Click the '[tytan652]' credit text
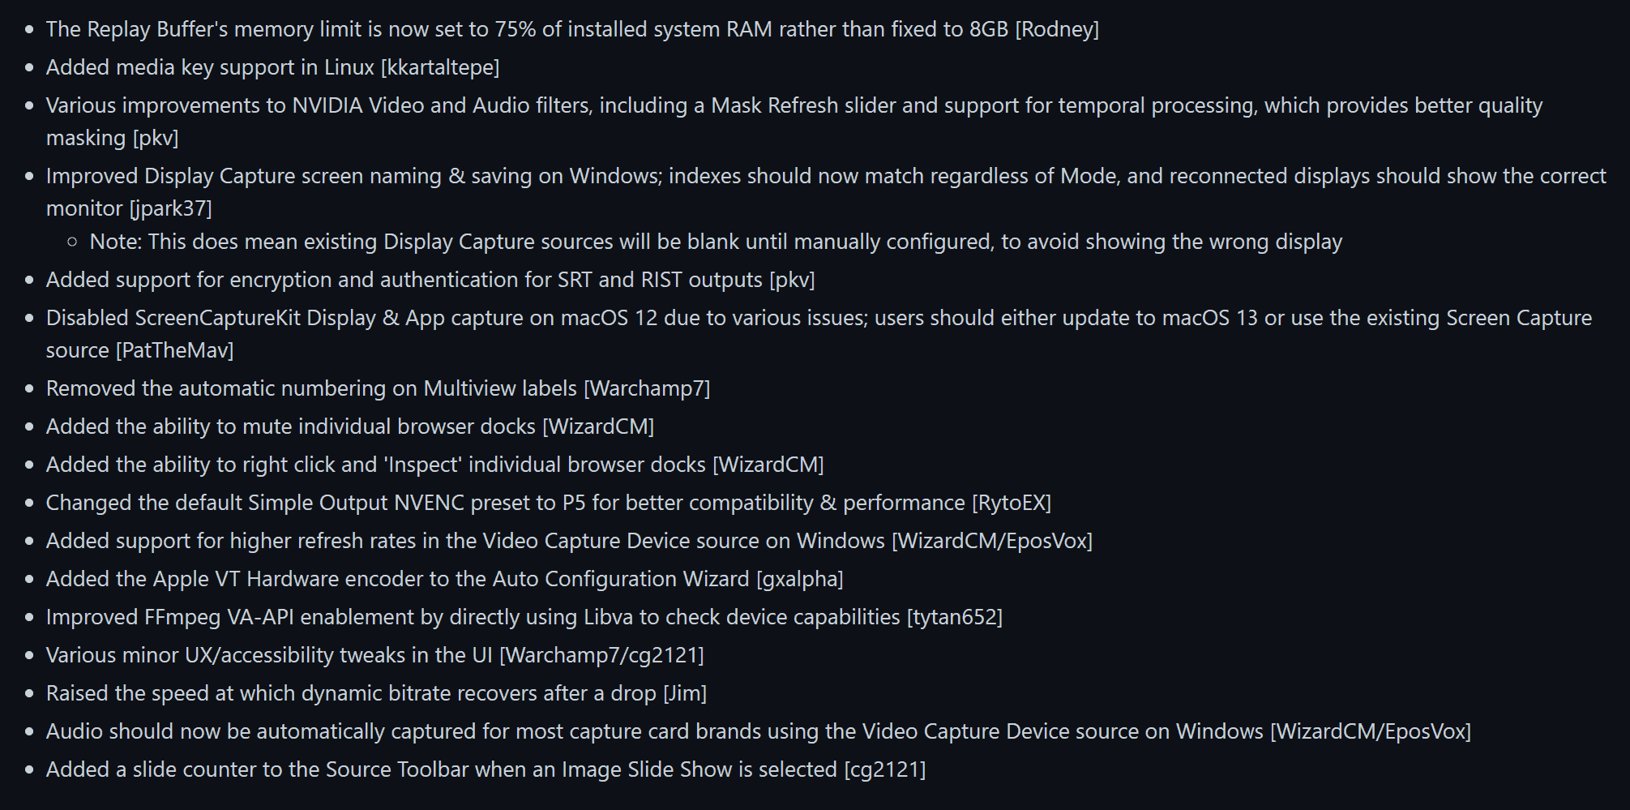This screenshot has width=1630, height=810. [955, 617]
